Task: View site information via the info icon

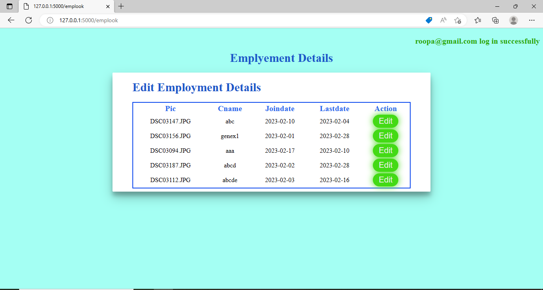Action: coord(50,20)
